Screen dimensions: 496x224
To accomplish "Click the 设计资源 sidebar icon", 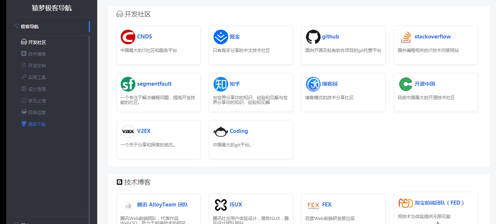I will (x=24, y=89).
